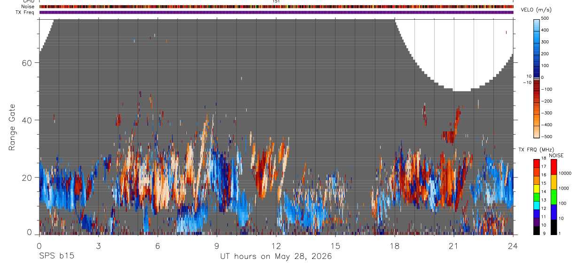
Task: Click the x-axis tick label '18'
Action: click(395, 246)
